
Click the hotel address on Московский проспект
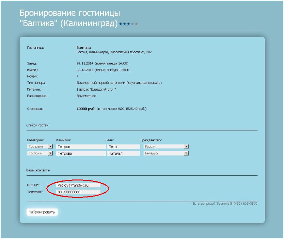tap(114, 52)
